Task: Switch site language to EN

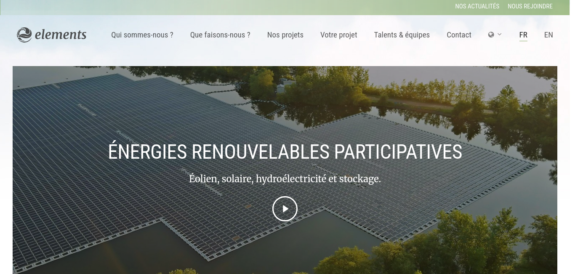Action: pos(548,35)
